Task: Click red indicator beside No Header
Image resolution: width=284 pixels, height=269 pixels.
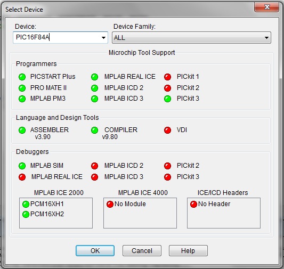Action: (x=193, y=204)
